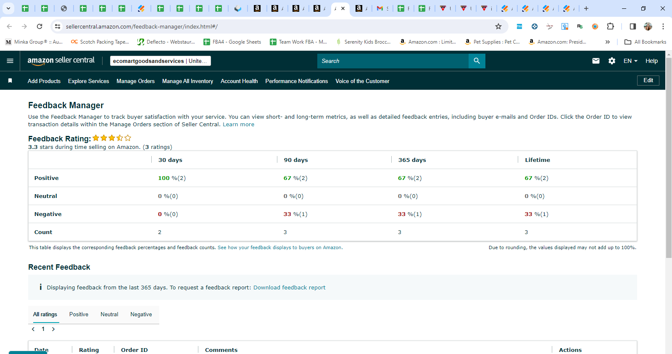The image size is (672, 354).
Task: Open the Team Work FBA bookmark
Action: click(x=298, y=42)
